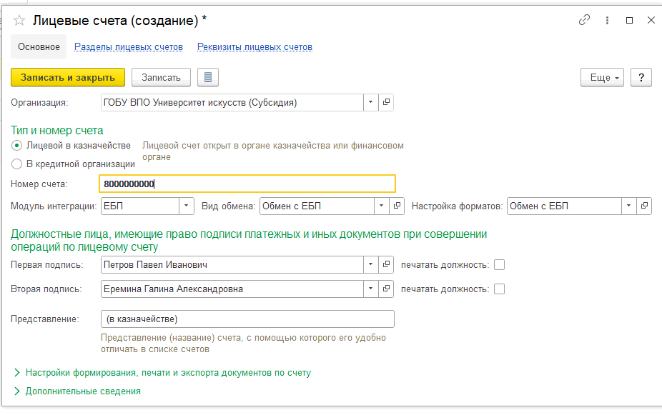662x415 pixels.
Task: Open the Настройка форматов record
Action: (x=644, y=206)
